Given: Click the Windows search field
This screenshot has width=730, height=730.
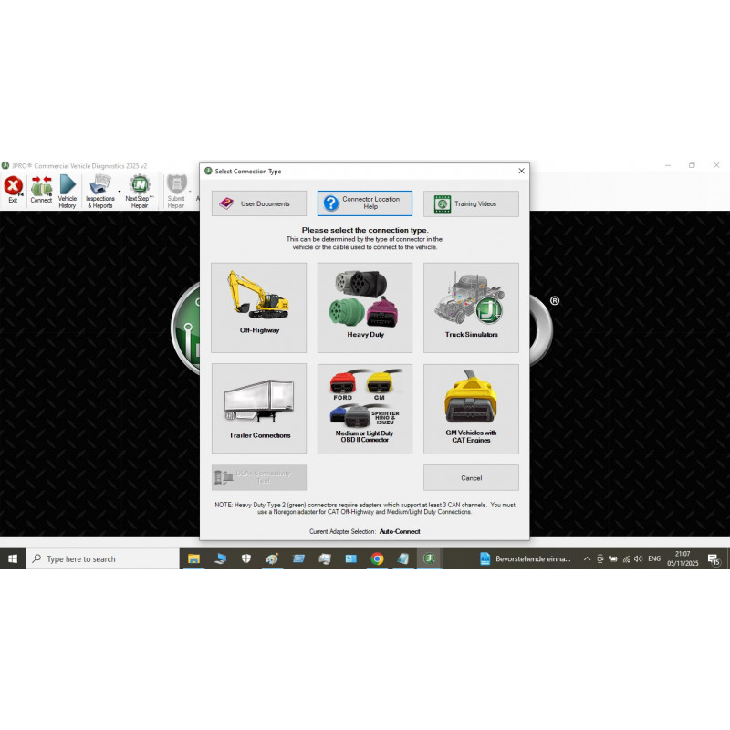Looking at the screenshot, I should click(x=100, y=558).
